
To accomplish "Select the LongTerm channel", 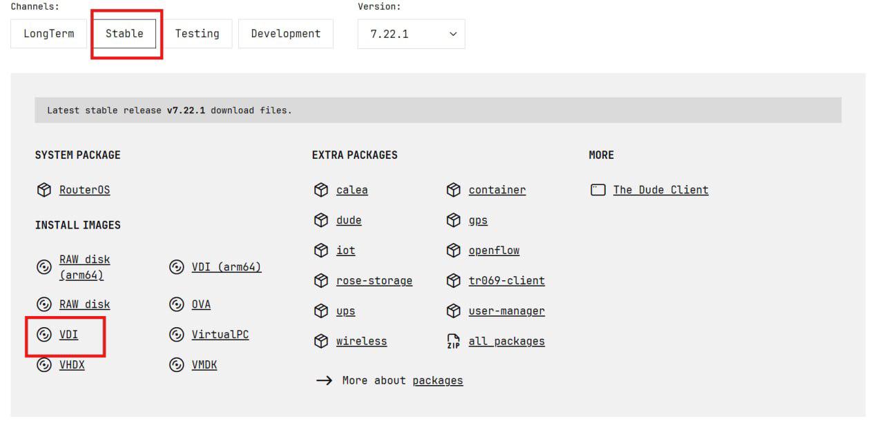I will pos(48,34).
